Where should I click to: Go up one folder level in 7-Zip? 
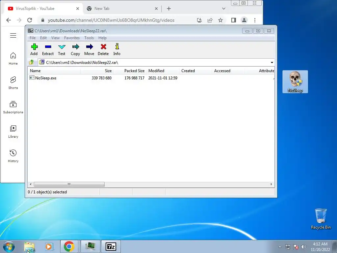point(32,62)
